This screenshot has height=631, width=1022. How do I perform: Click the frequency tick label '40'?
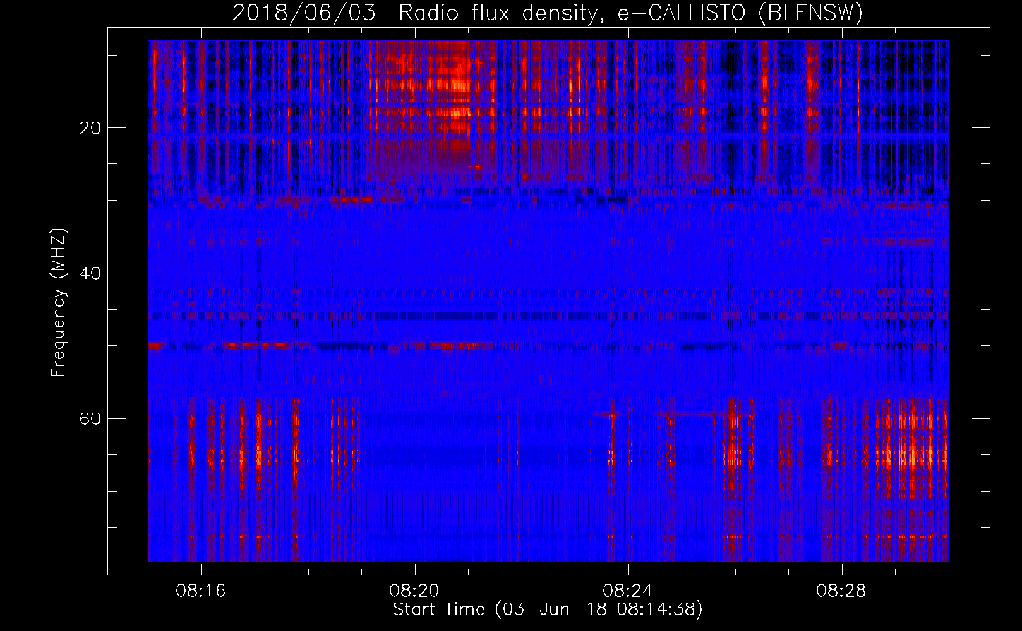coord(90,273)
